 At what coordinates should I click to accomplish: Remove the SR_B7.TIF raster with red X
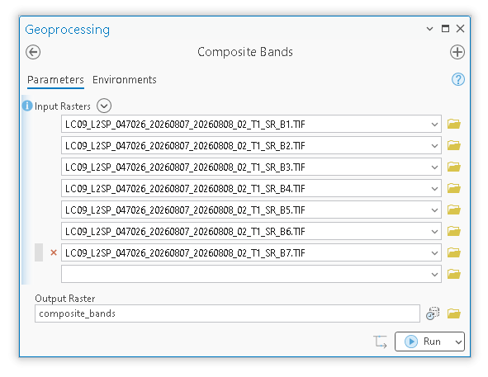click(54, 252)
